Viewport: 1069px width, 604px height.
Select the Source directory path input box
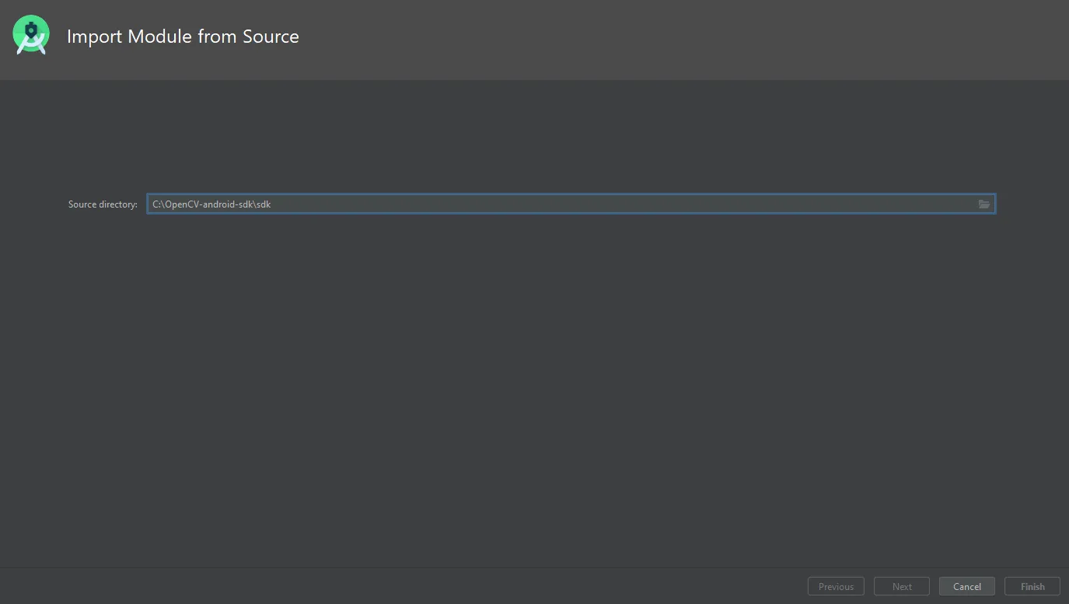pyautogui.click(x=560, y=204)
